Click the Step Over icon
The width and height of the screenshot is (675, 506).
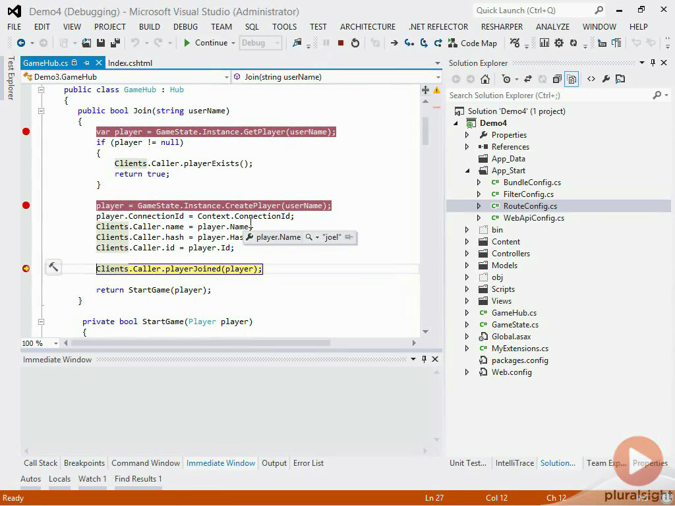click(424, 43)
